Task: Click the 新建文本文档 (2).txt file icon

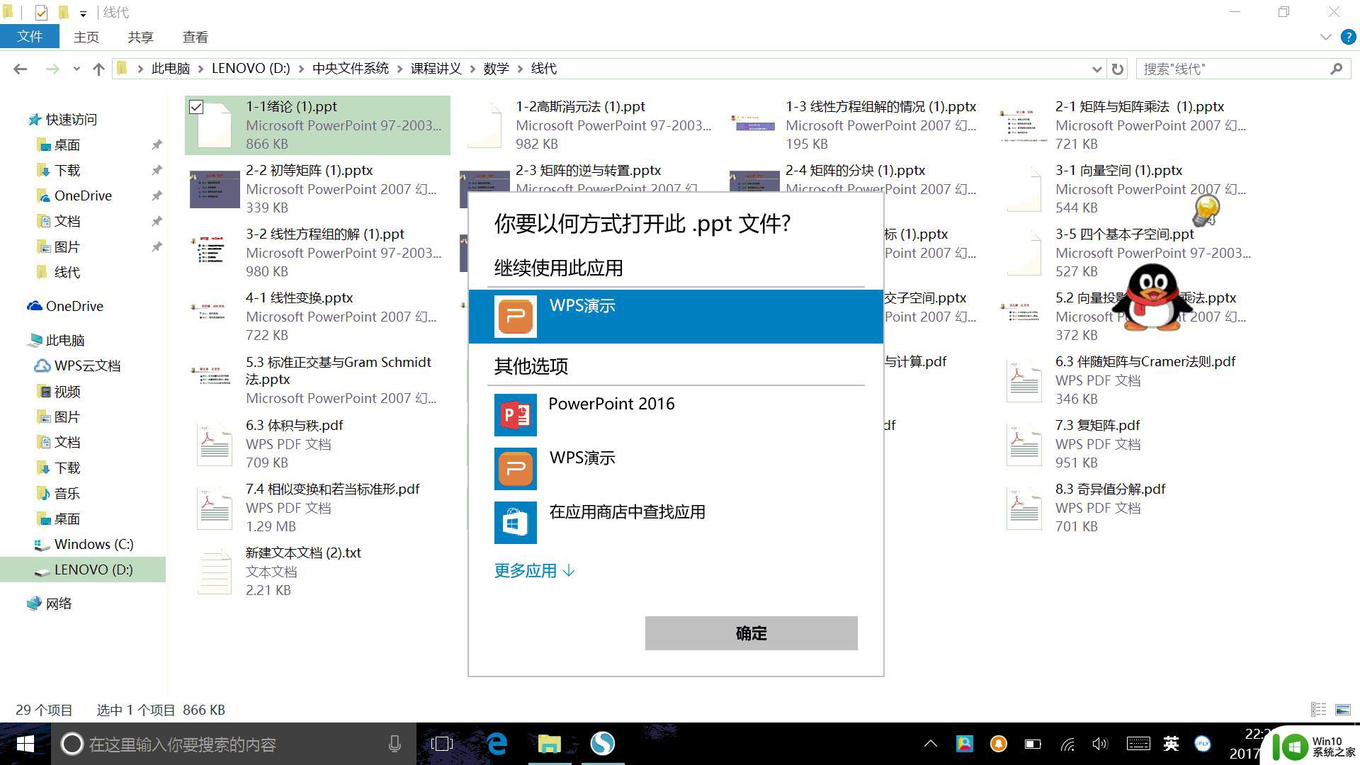Action: (x=215, y=572)
